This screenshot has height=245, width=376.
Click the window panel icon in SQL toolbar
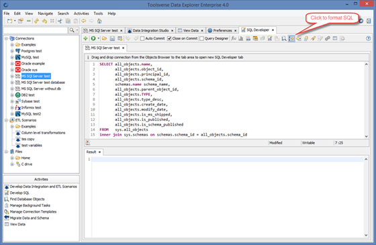click(x=335, y=38)
